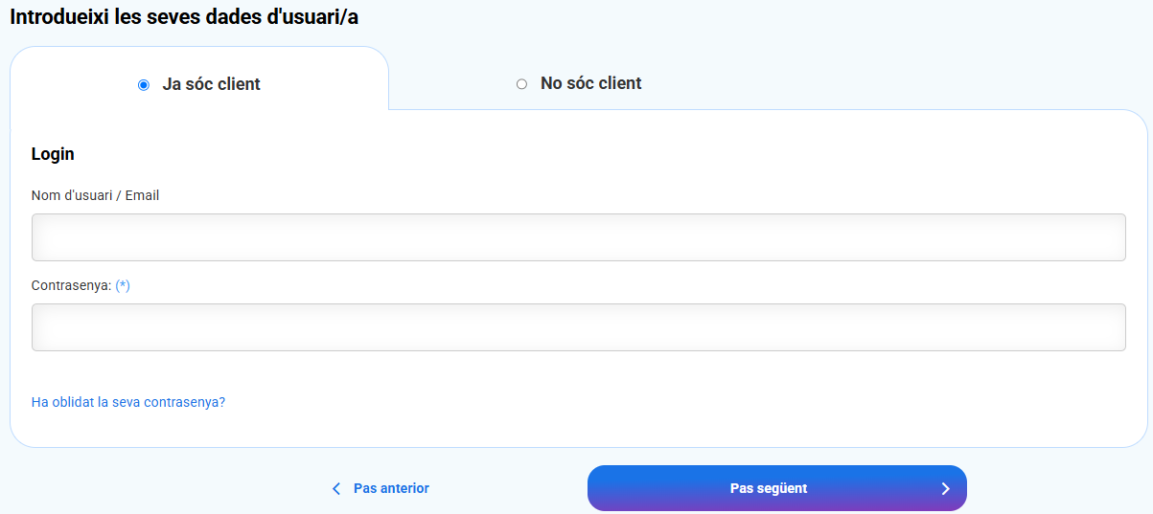Click the right chevron inside Pas següent
The width and height of the screenshot is (1153, 514).
tap(945, 488)
